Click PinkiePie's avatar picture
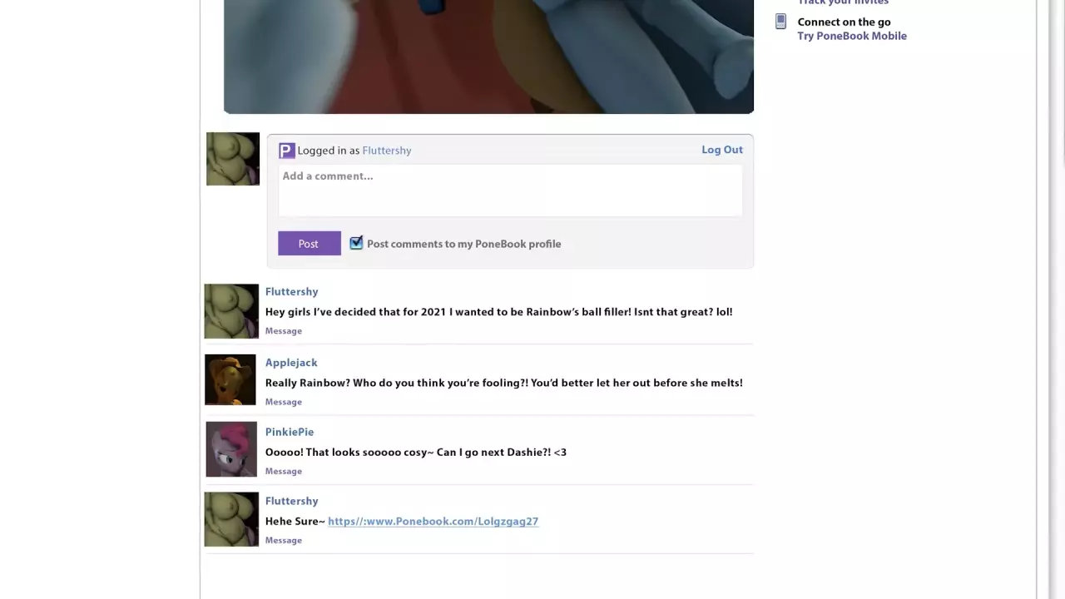This screenshot has height=599, width=1065. coord(231,449)
